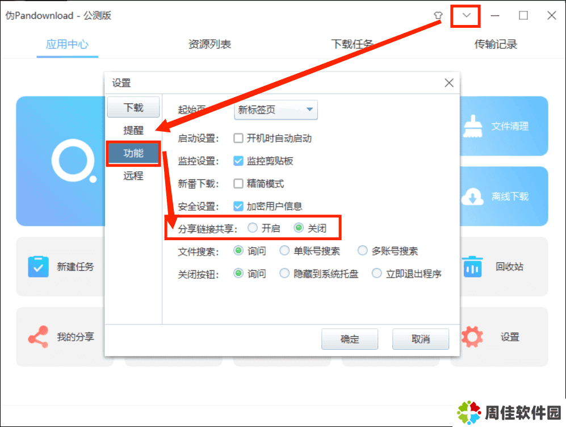Select 开启 for 分享链接共享
The height and width of the screenshot is (427, 566).
click(253, 228)
